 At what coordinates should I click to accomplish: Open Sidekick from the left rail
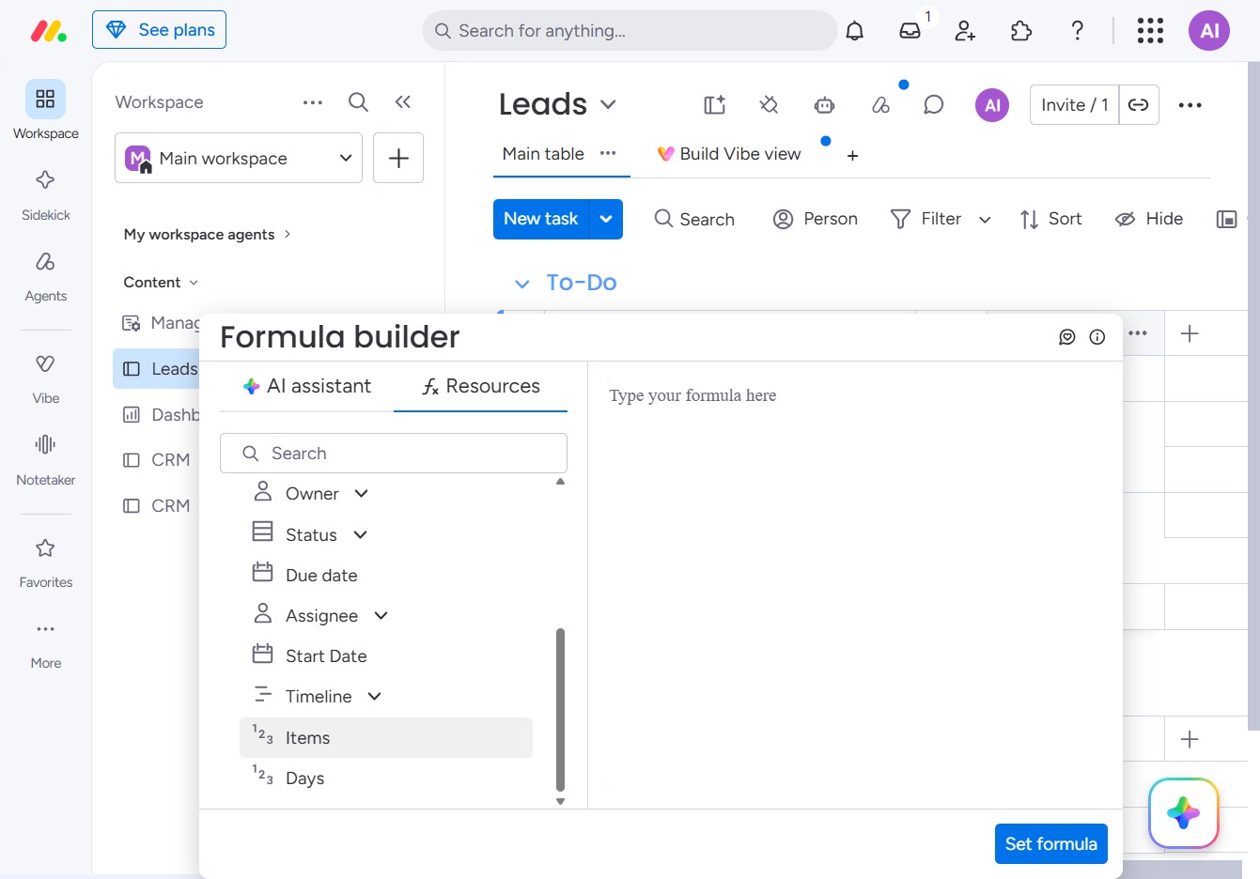point(45,195)
